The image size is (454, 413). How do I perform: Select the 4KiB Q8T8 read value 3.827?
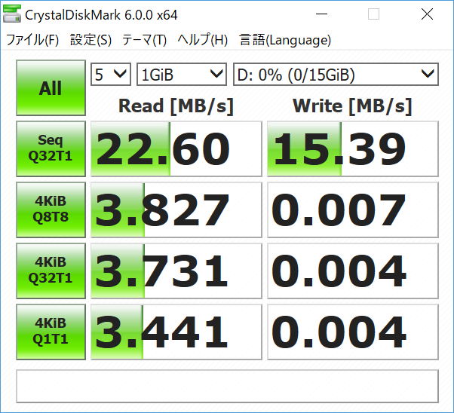coord(176,210)
